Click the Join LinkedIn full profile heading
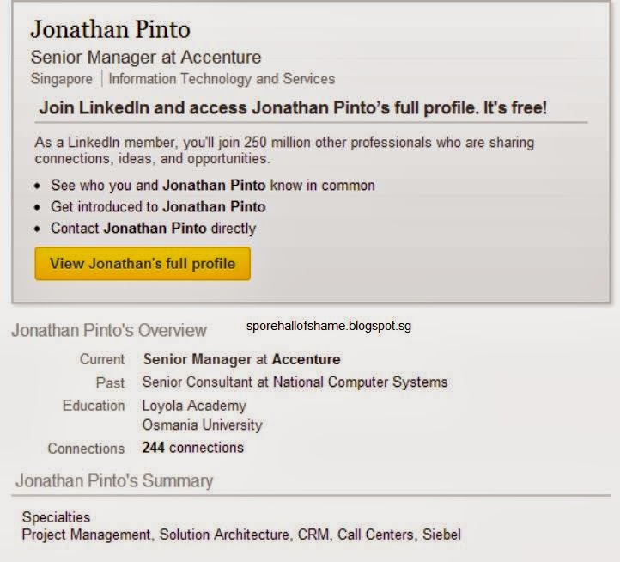The image size is (620, 562). click(293, 108)
